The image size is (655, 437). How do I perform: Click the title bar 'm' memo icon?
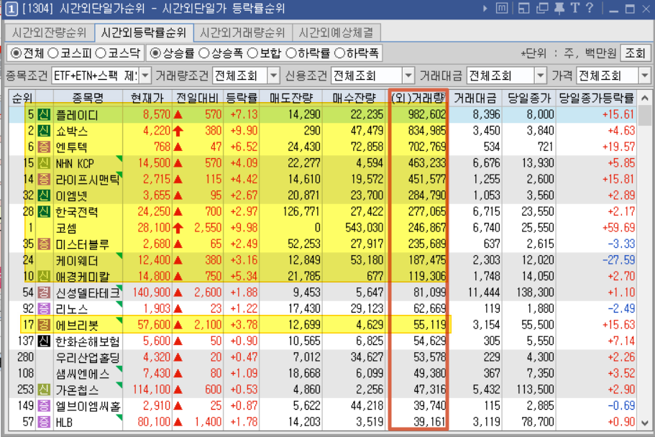coord(502,9)
